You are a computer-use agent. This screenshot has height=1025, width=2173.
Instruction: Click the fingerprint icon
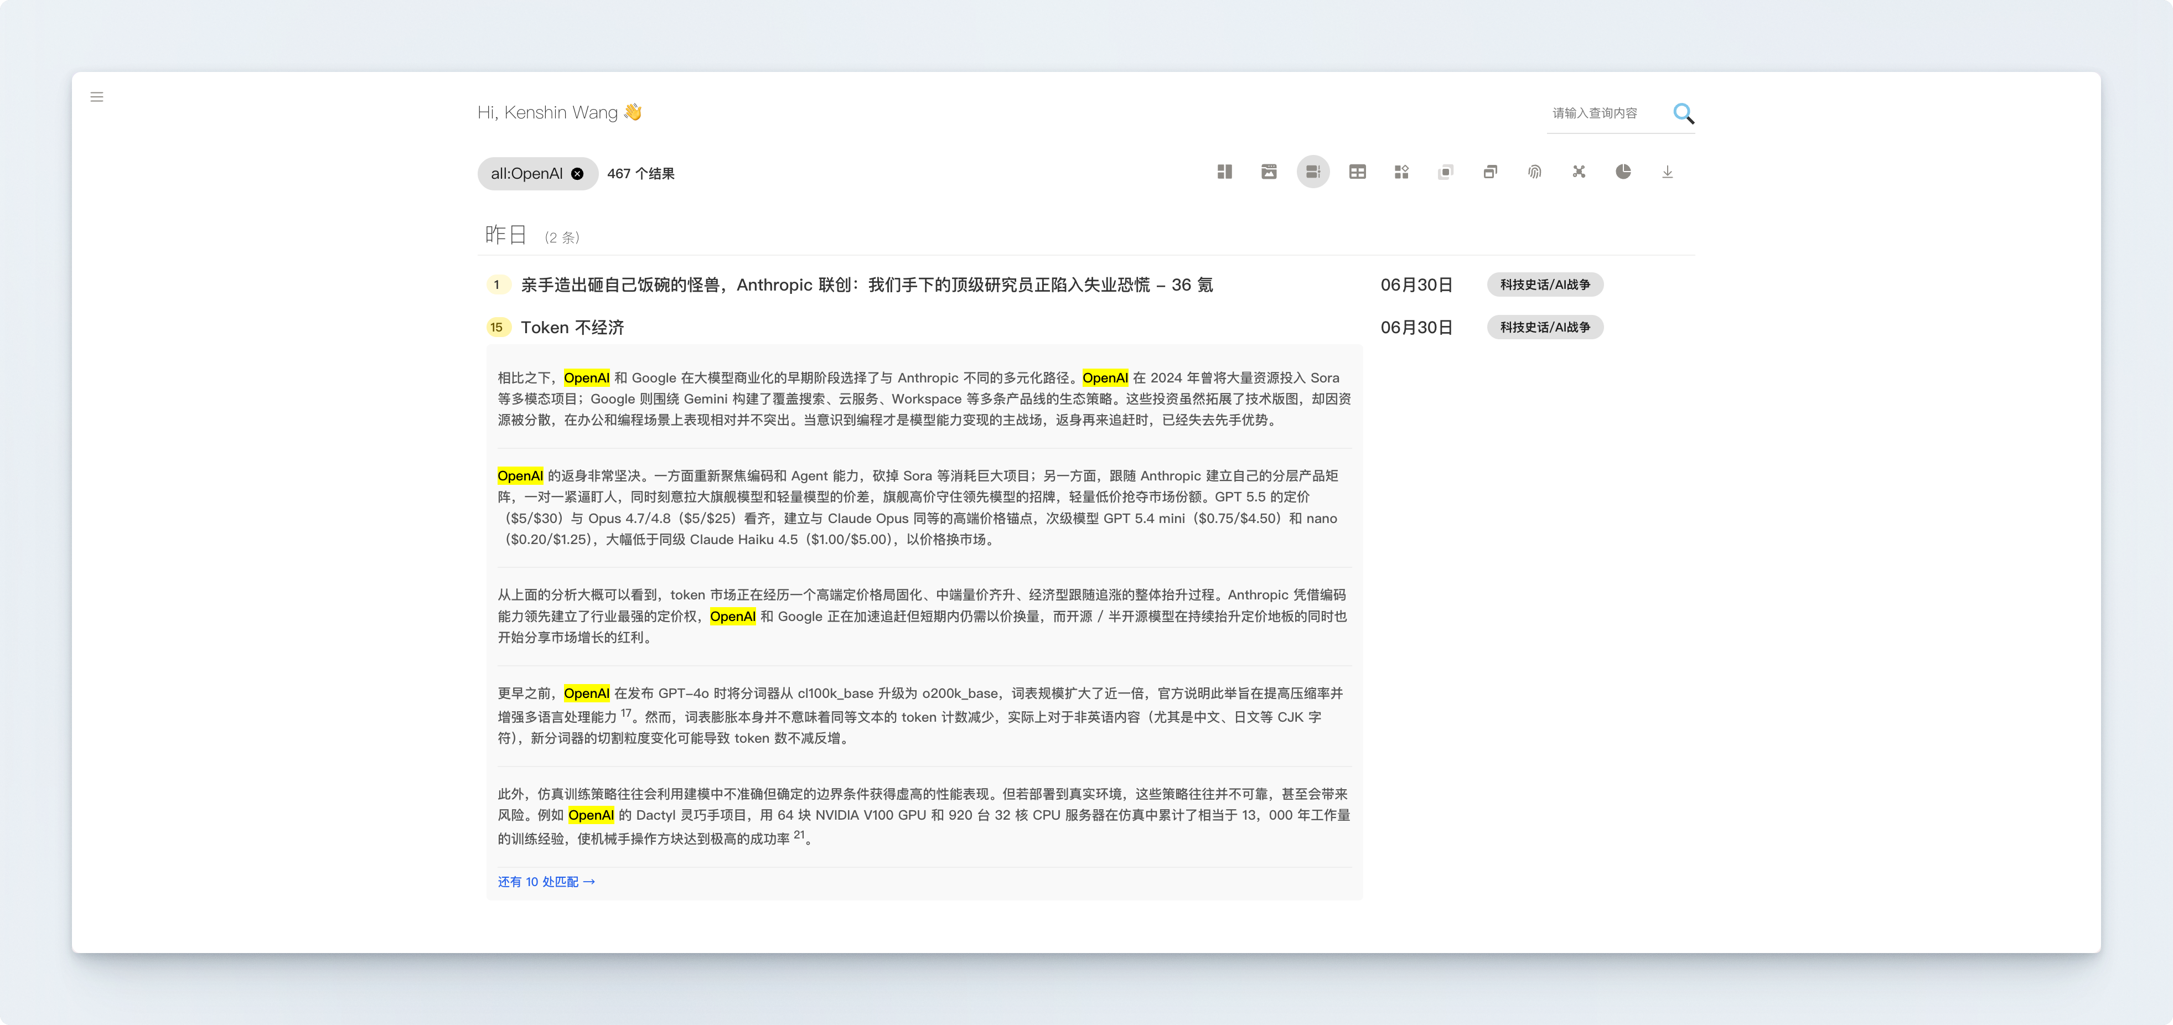[1534, 172]
